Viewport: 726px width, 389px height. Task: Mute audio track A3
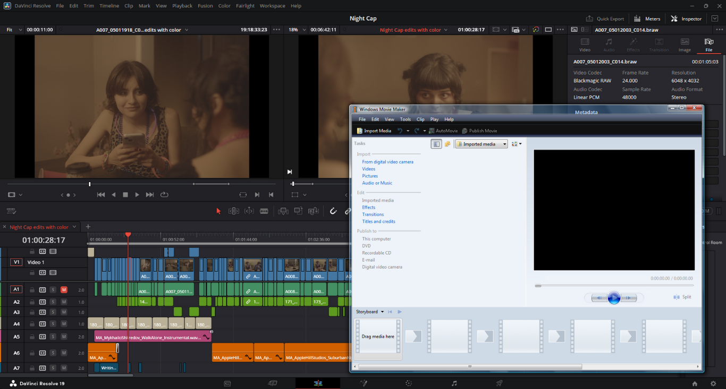[x=64, y=313]
